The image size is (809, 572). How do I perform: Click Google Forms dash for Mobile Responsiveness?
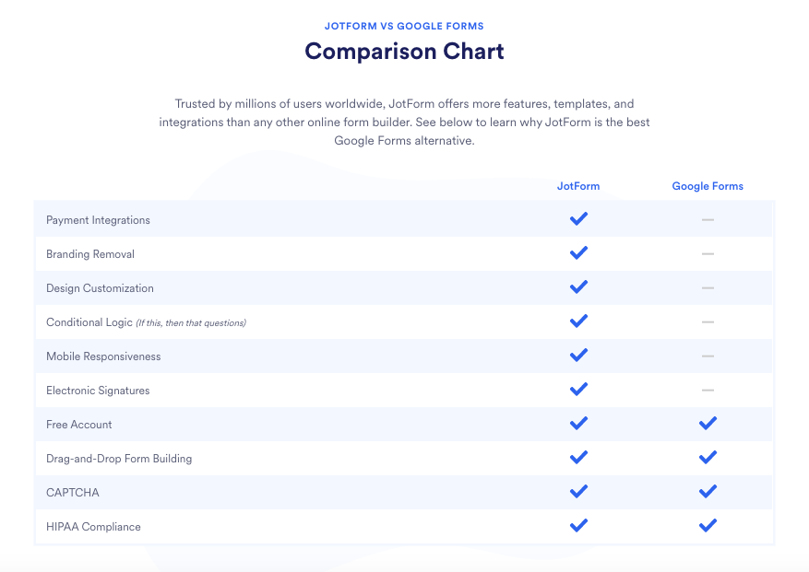click(708, 356)
